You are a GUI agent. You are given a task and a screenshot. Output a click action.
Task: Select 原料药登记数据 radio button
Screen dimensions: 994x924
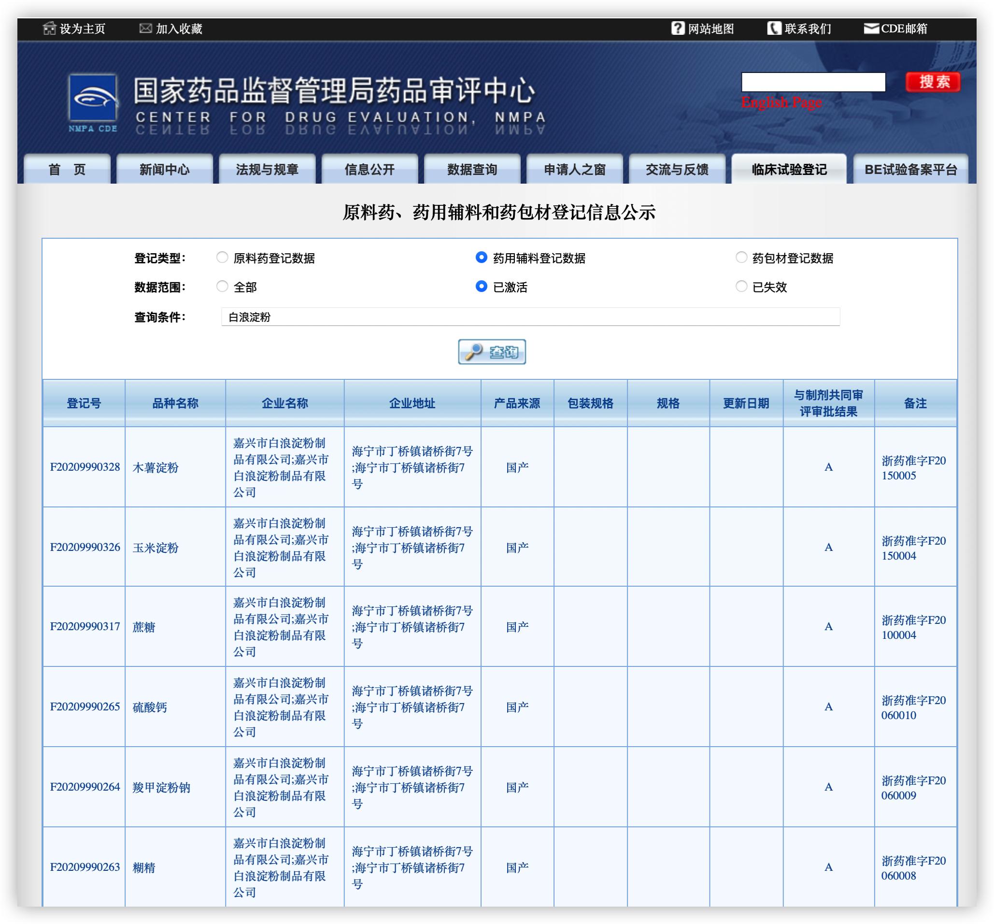[x=222, y=258]
